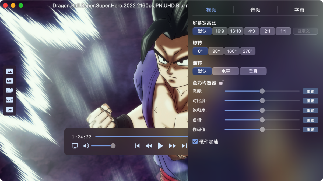Rewind the video playback

click(149, 146)
